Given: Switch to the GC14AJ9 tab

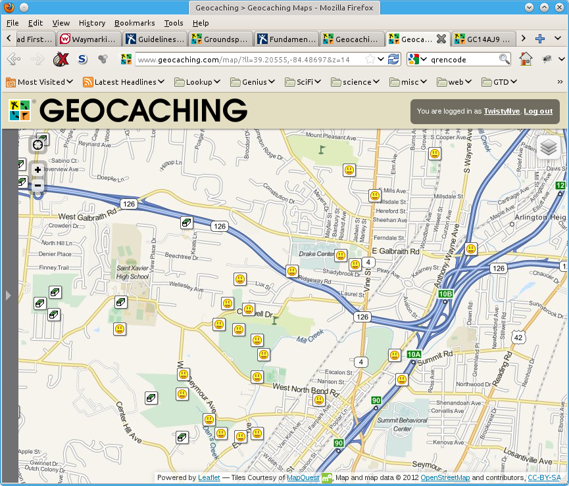Looking at the screenshot, I should pos(484,39).
